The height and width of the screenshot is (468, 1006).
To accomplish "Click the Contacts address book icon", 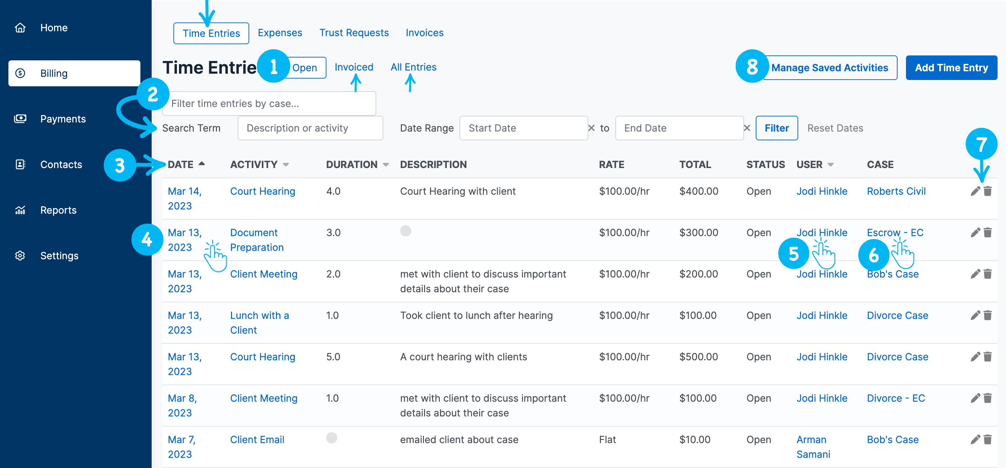I will pyautogui.click(x=20, y=164).
